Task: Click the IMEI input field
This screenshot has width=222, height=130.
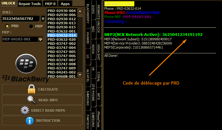Action: (x=20, y=19)
